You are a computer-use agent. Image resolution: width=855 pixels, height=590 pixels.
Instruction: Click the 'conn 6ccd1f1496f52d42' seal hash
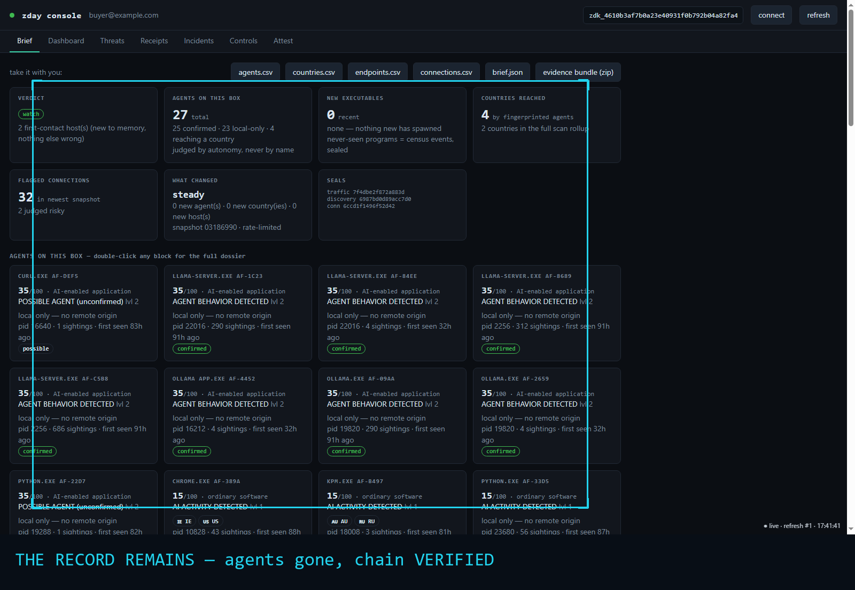coord(361,206)
